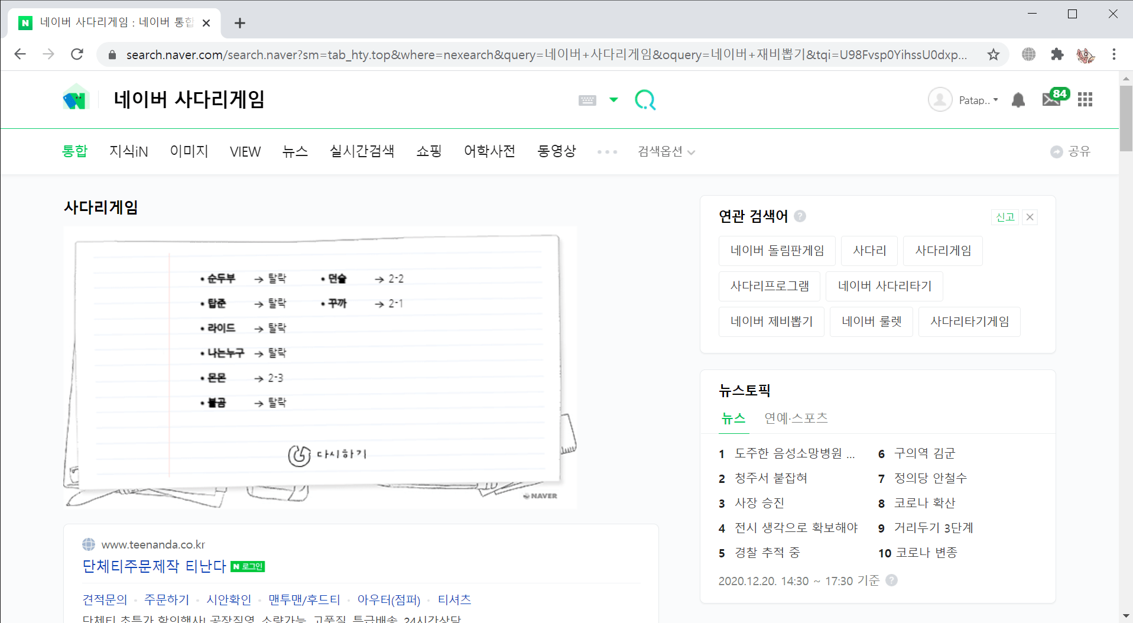
Task: Go back with the browser back arrow
Action: pos(20,54)
